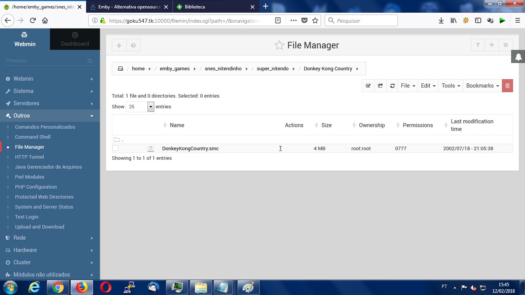Viewport: 525px width, 295px height.
Task: Open HTTP Tunnel in the sidebar
Action: coord(29,157)
